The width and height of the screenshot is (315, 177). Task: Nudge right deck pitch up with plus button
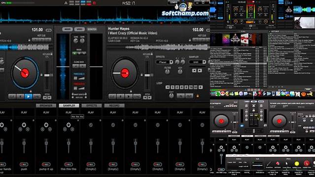pyautogui.click(x=150, y=98)
